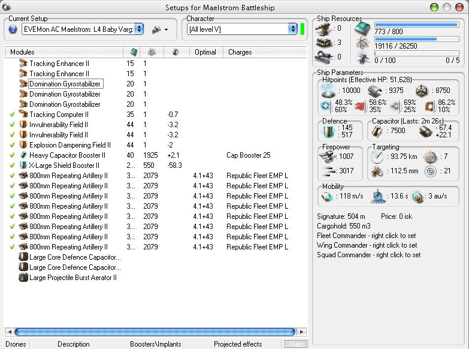Click the explosive resistance icon

[x=429, y=106]
